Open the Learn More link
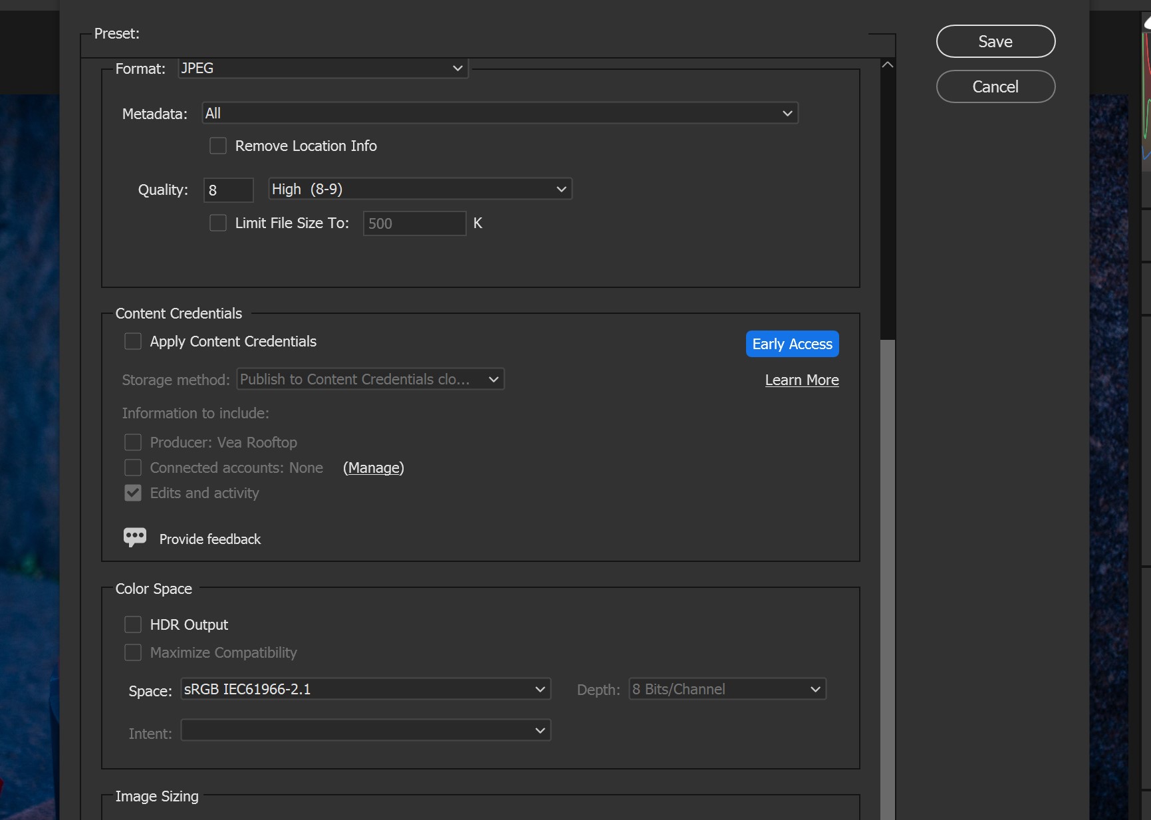 801,380
